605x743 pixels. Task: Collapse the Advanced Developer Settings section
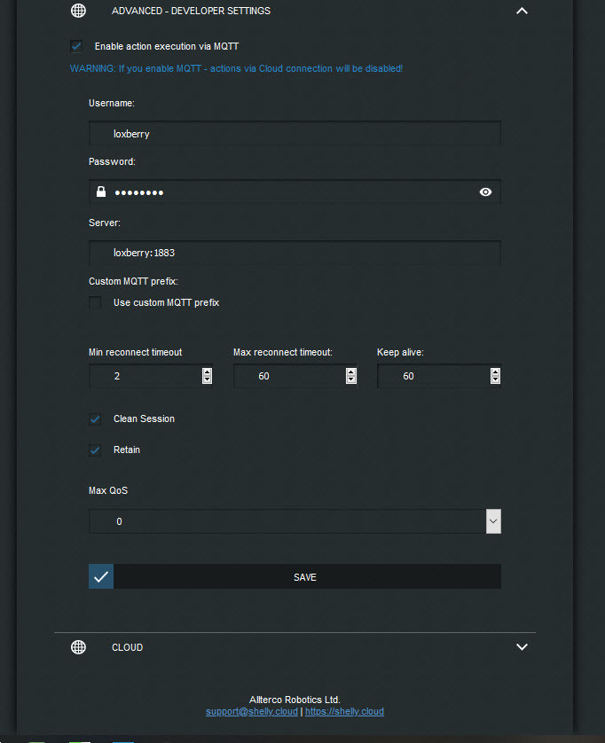(x=522, y=11)
